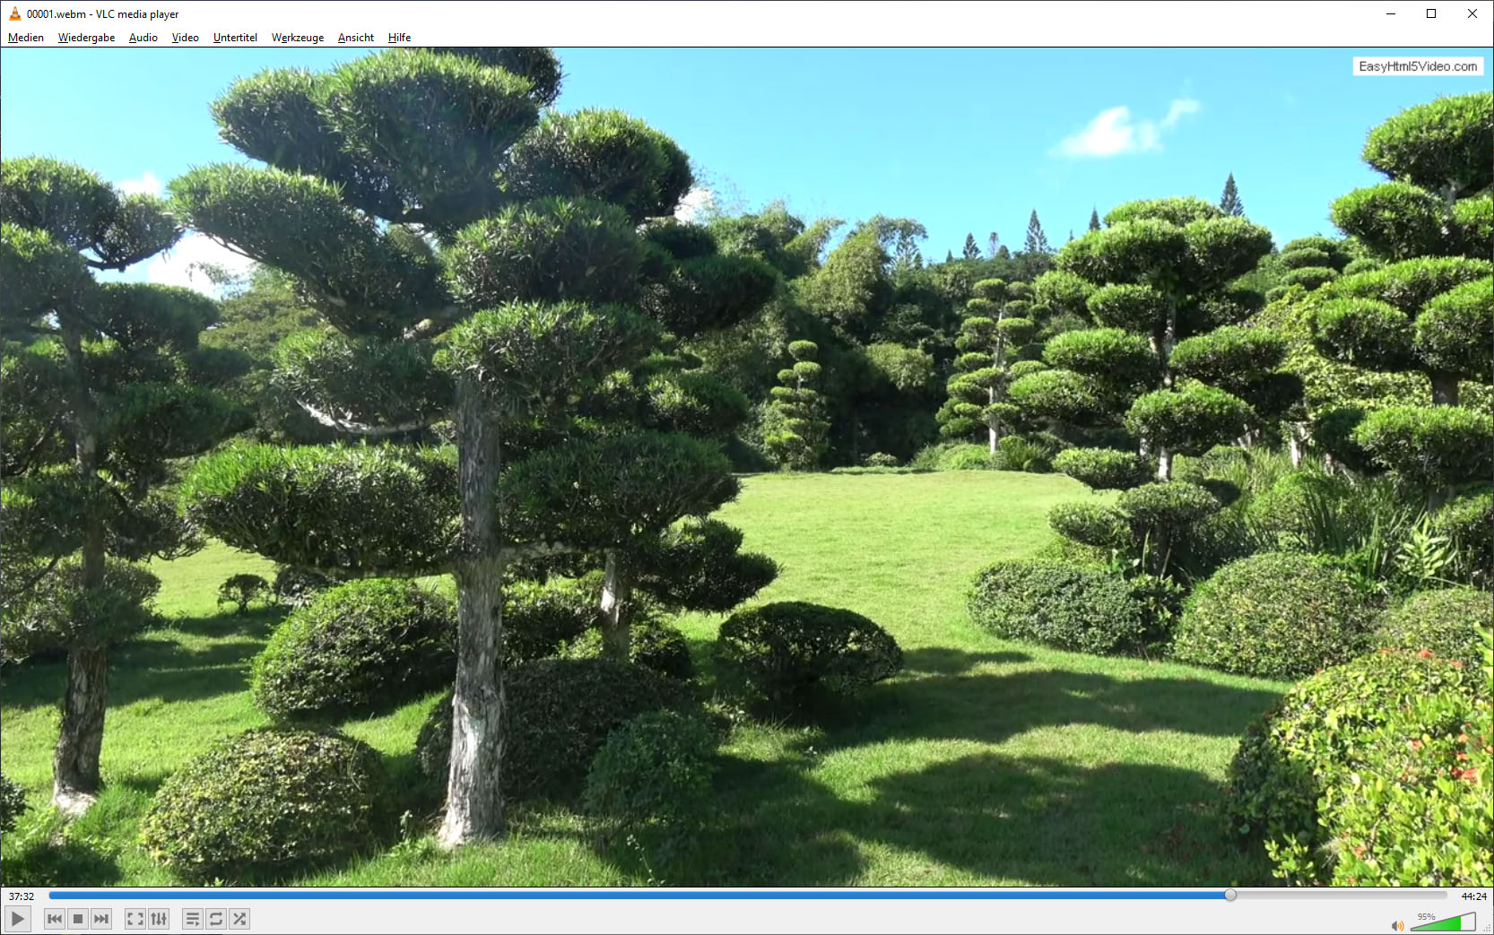Stop playback with the stop button
This screenshot has height=935, width=1494.
(x=78, y=919)
